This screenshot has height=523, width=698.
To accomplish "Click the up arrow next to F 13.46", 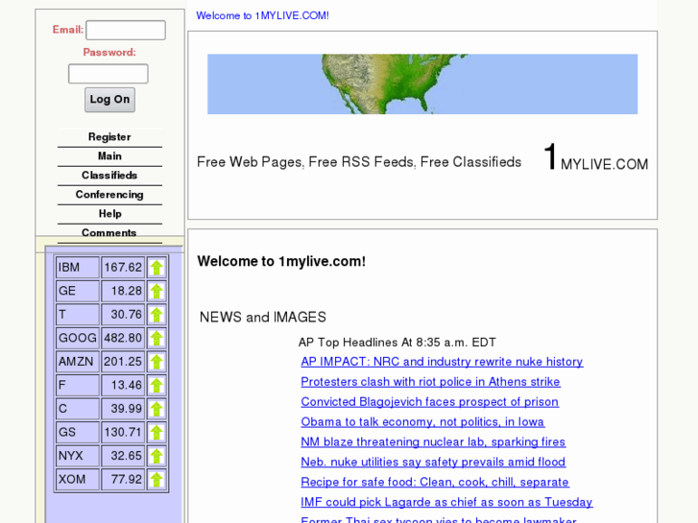I will pyautogui.click(x=156, y=386).
